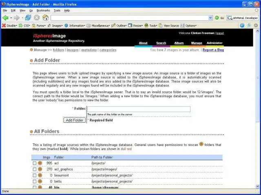Image resolution: width=261 pixels, height=195 pixels.
Task: Open the Home page icon
Action: 45,17
